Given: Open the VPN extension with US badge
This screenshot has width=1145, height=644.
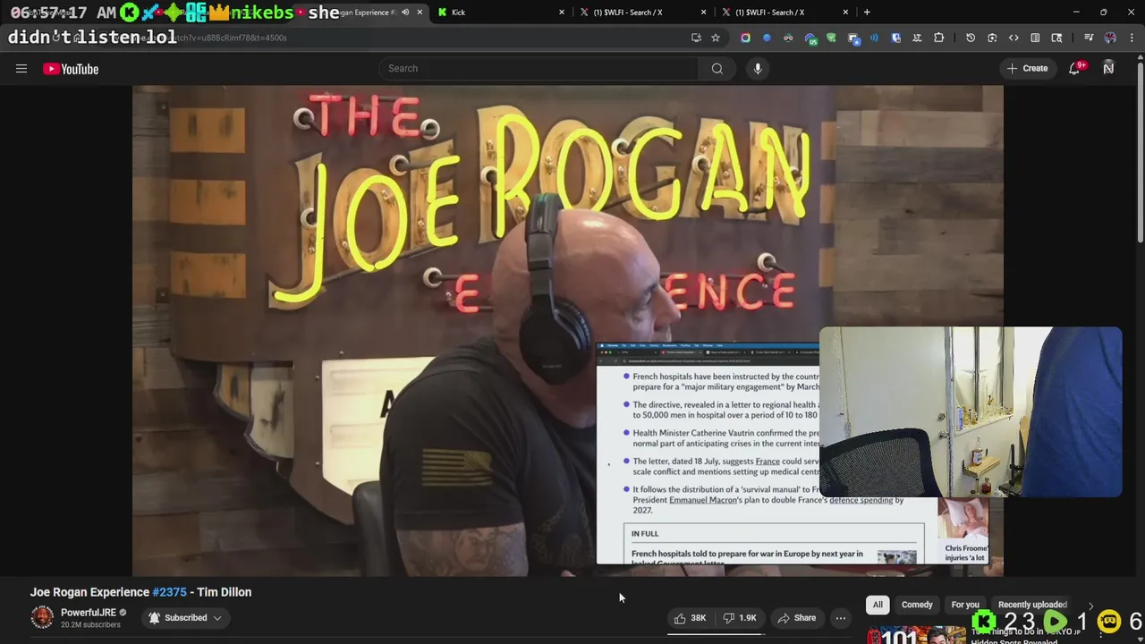Looking at the screenshot, I should point(811,38).
